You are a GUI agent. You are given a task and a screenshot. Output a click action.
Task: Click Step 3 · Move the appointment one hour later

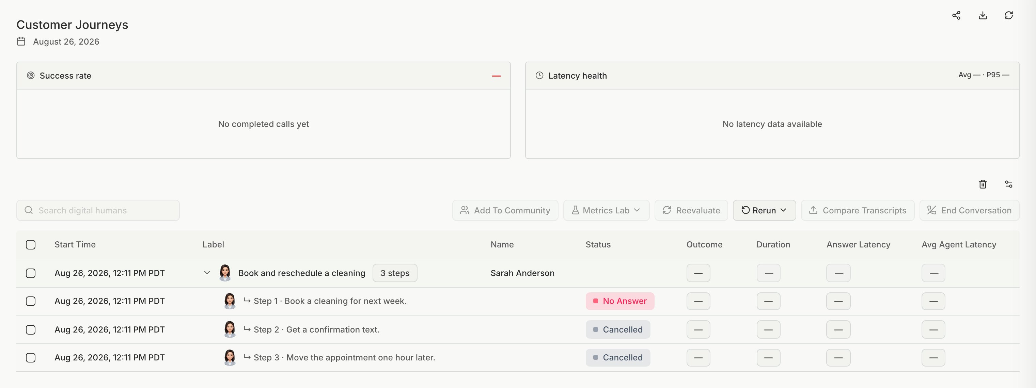(344, 357)
